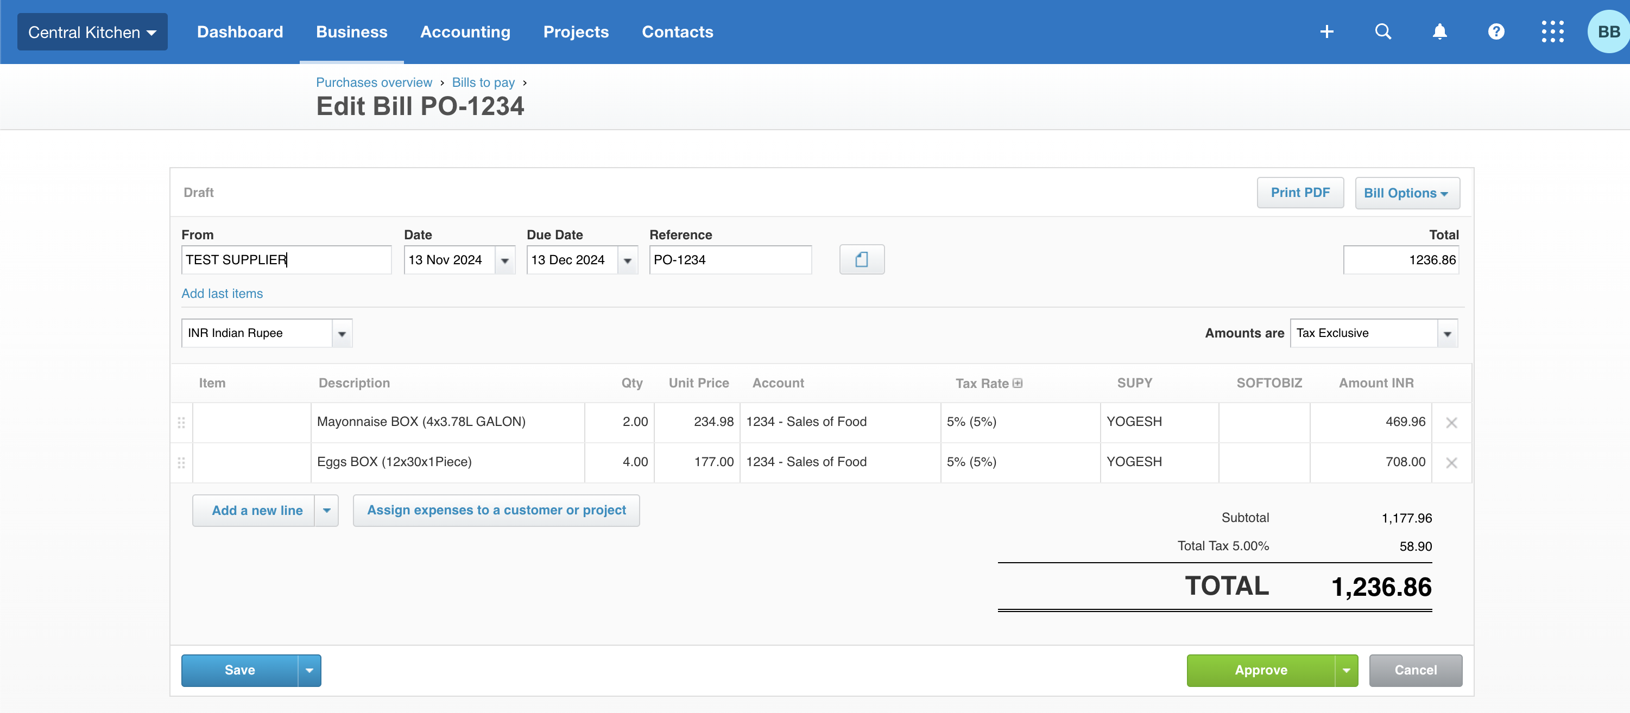Expand the INR Indian Rupee currency dropdown
The height and width of the screenshot is (713, 1630).
click(342, 334)
